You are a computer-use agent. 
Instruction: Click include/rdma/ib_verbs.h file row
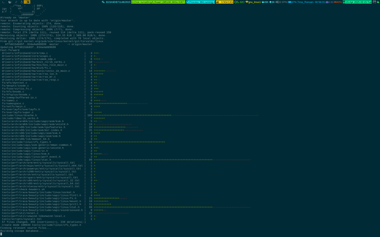pos(53,118)
